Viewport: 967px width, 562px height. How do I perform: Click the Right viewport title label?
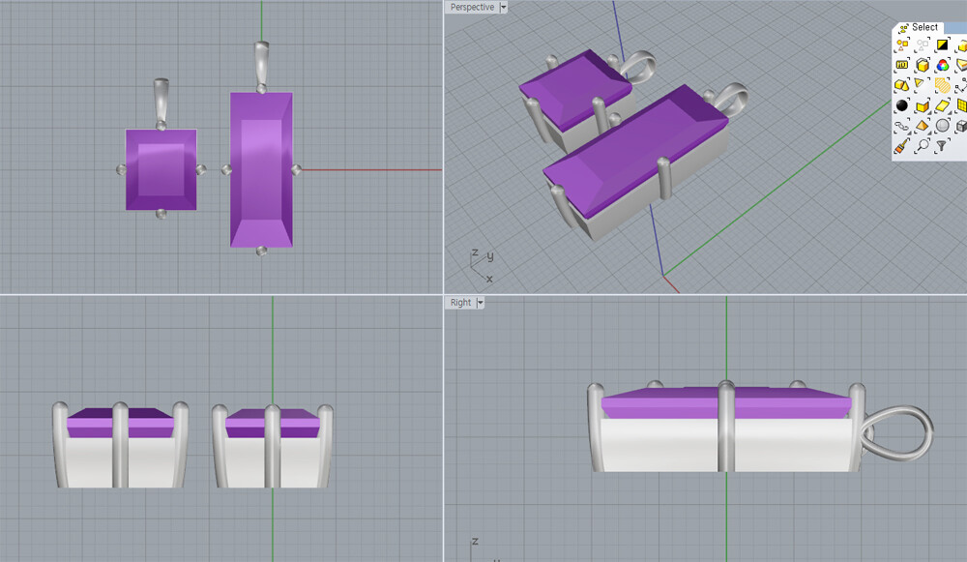pyautogui.click(x=460, y=303)
